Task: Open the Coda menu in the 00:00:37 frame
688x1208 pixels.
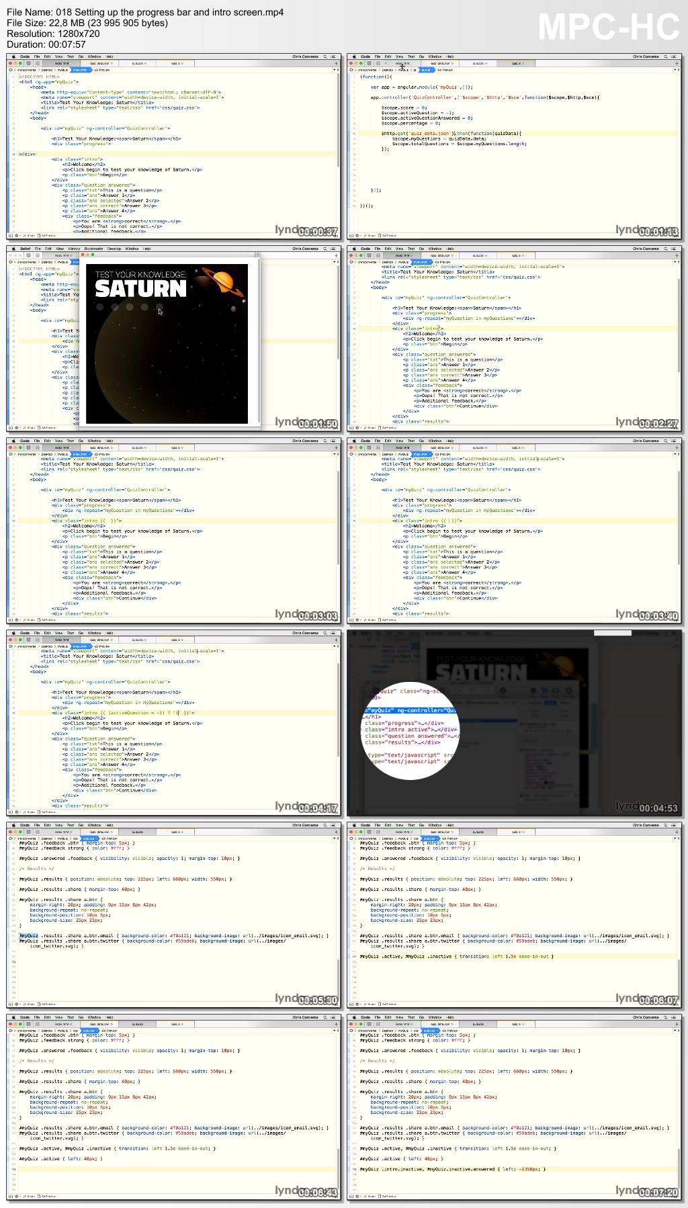Action: click(25, 56)
